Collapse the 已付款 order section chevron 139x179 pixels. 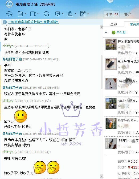pyautogui.click(x=106, y=33)
